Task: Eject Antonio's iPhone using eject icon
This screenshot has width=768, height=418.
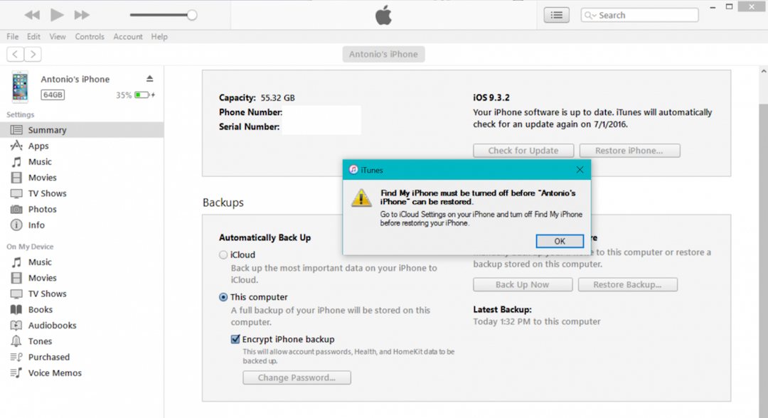Action: pyautogui.click(x=149, y=78)
